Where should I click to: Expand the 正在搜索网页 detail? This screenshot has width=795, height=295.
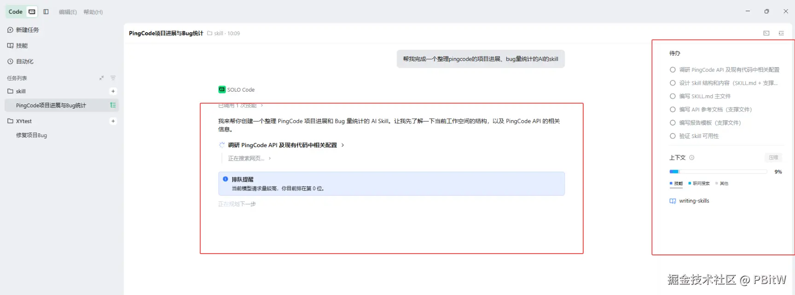coord(249,158)
